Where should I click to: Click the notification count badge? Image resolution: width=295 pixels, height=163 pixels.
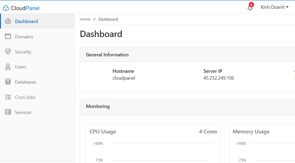tap(251, 4)
